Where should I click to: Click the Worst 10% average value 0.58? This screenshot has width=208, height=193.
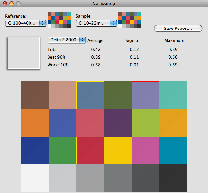(x=96, y=65)
